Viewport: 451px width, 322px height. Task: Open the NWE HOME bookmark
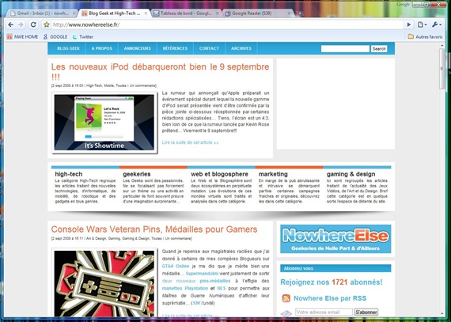[x=22, y=36]
